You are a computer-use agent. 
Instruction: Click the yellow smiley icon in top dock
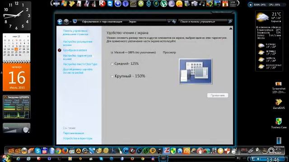click(179, 4)
